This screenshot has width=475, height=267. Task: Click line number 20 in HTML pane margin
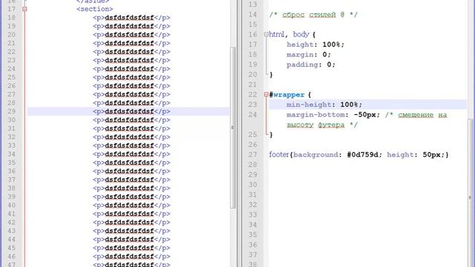12,35
